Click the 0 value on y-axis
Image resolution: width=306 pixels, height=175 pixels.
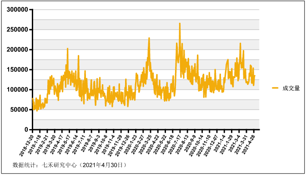(26, 130)
